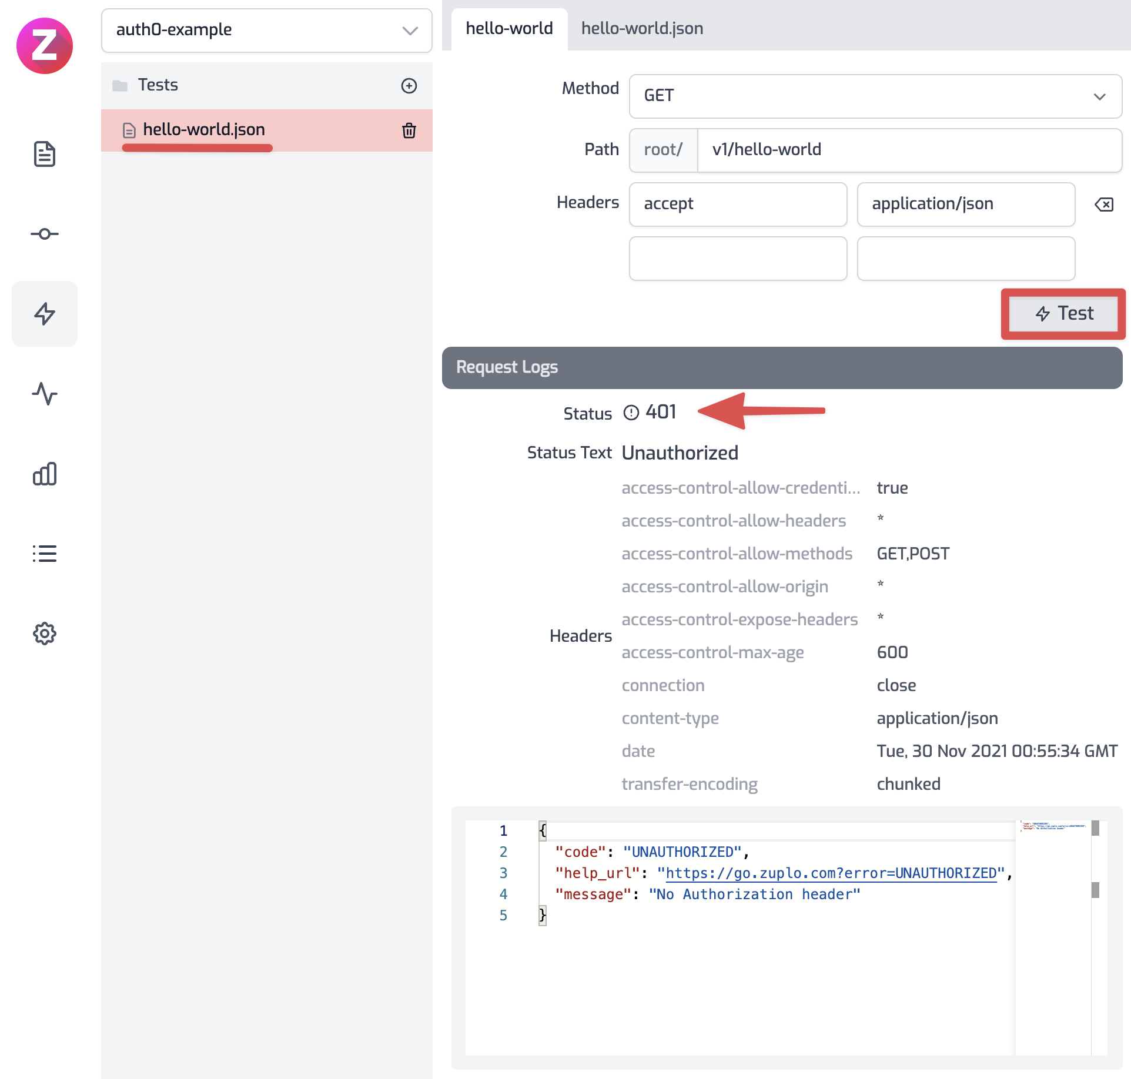The height and width of the screenshot is (1079, 1131).
Task: Open the commit/source control sidebar icon
Action: pos(45,234)
